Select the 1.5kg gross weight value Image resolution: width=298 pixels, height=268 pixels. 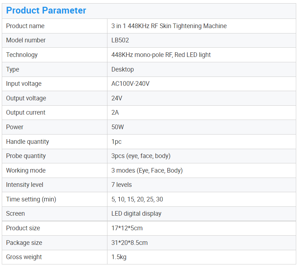tap(119, 257)
